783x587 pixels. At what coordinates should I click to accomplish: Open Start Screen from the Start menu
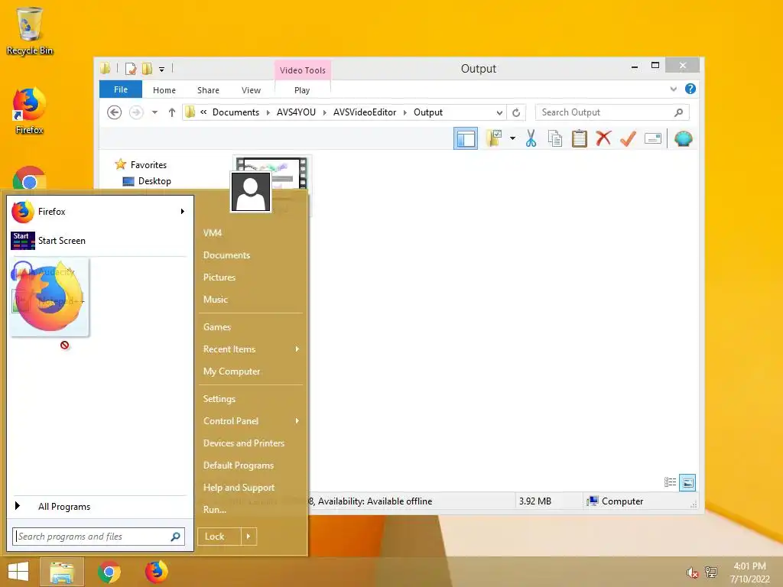click(99, 241)
